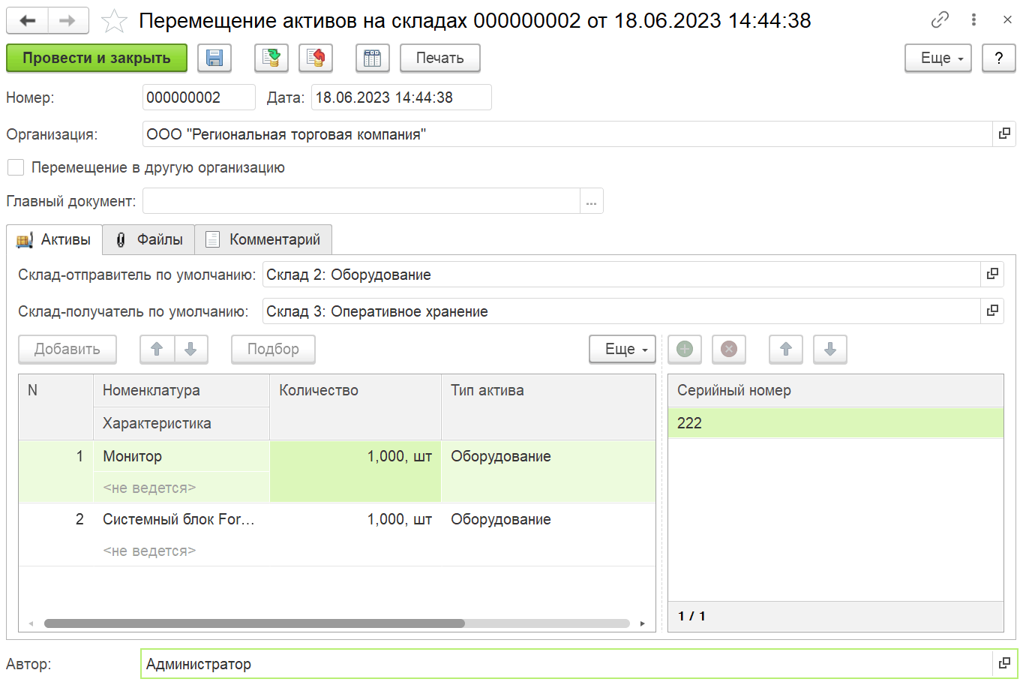Click the 'Печать' button
This screenshot has height=685, width=1023.
click(x=440, y=58)
